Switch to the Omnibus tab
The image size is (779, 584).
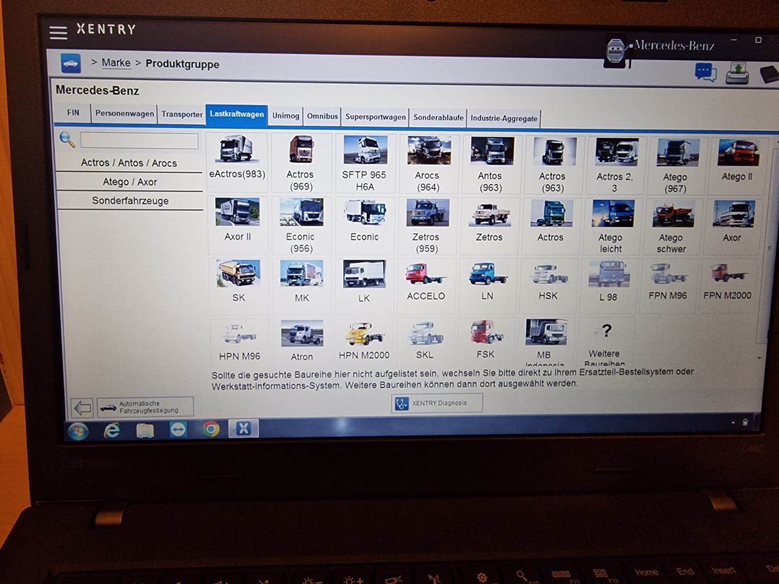(322, 116)
